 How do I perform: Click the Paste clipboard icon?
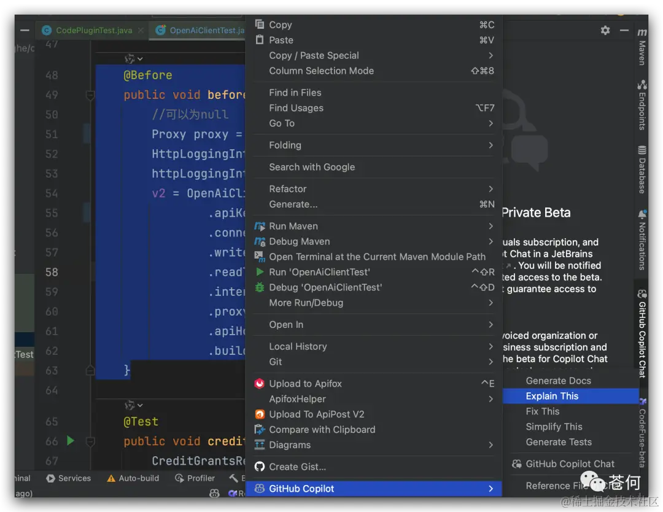click(x=260, y=40)
